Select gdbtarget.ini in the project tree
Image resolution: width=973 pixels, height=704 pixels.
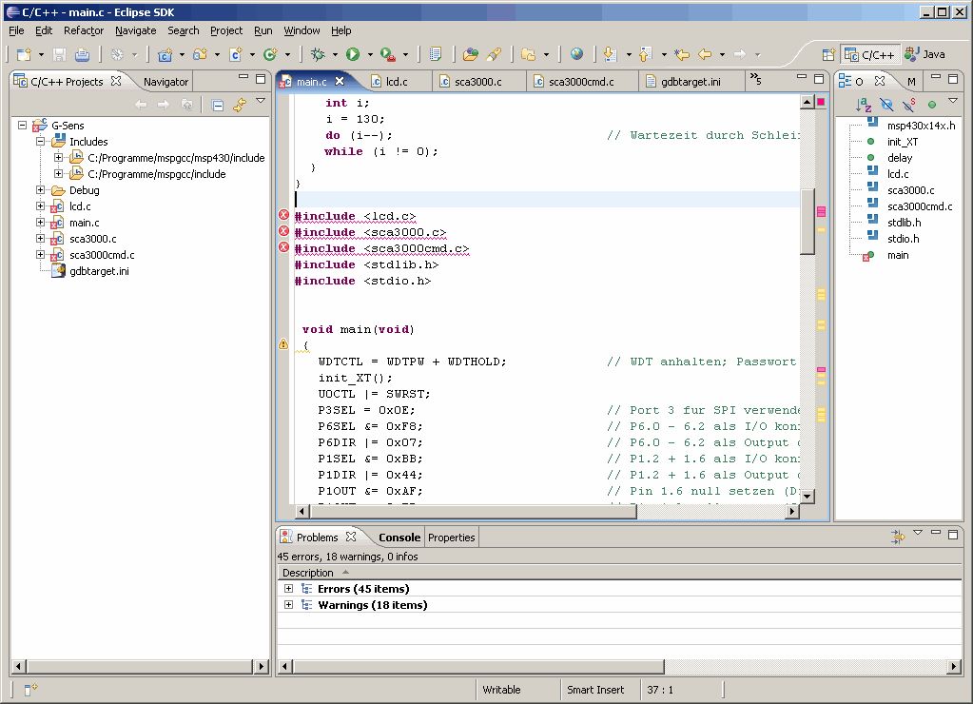point(100,271)
